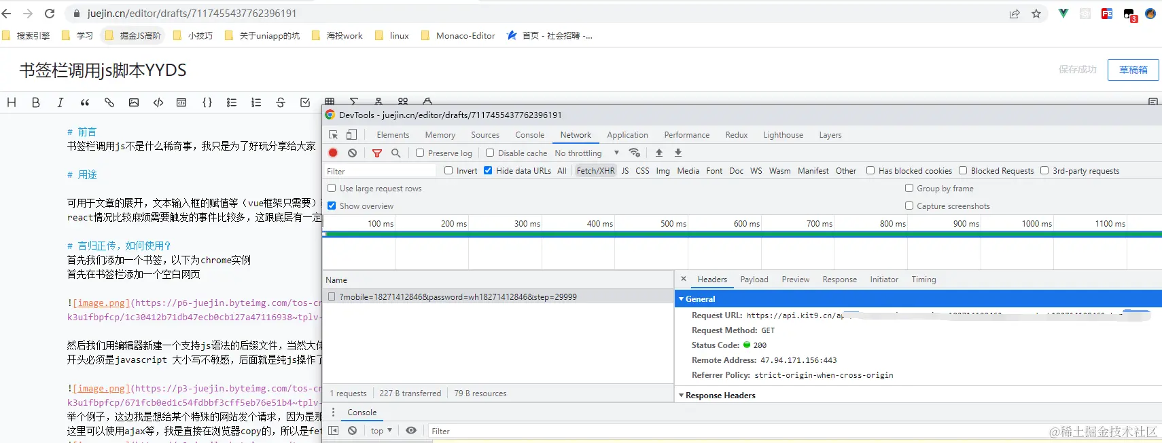This screenshot has height=443, width=1162.
Task: Uncheck Hide data URLs
Action: [x=488, y=171]
